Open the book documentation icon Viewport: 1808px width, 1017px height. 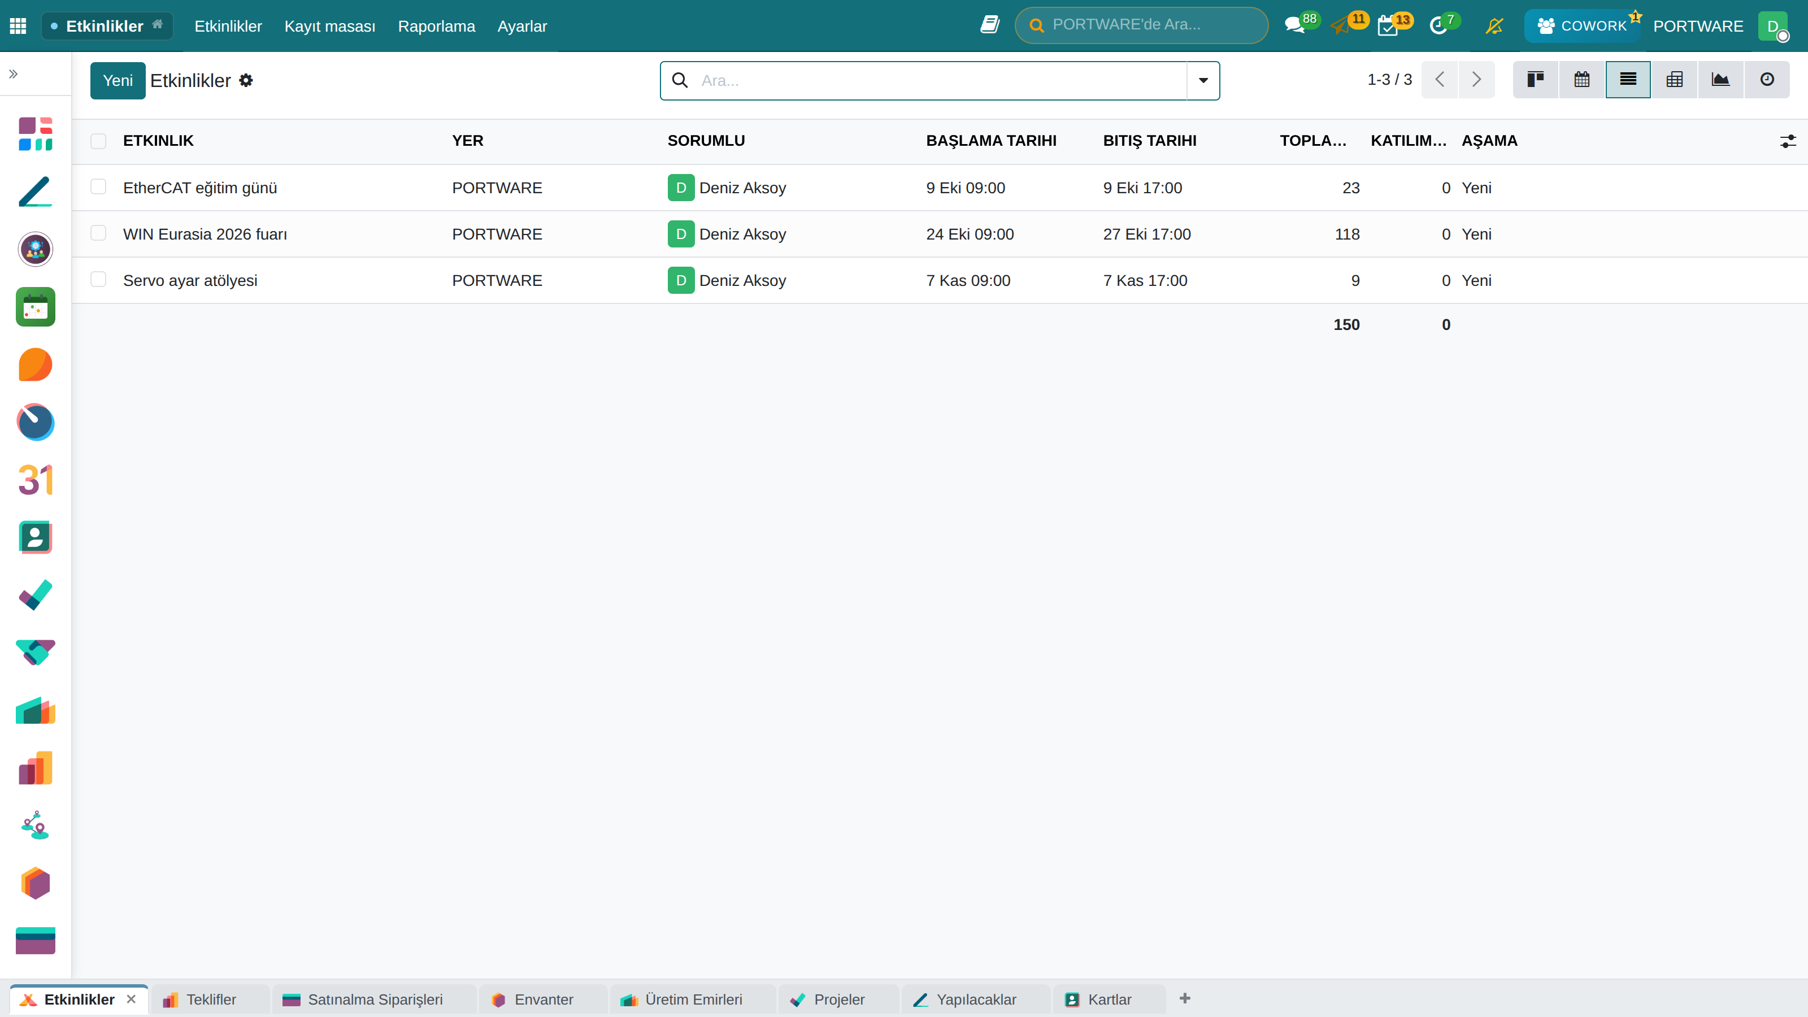(990, 25)
